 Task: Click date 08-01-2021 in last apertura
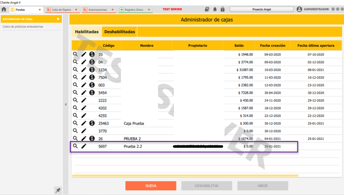click(316, 70)
